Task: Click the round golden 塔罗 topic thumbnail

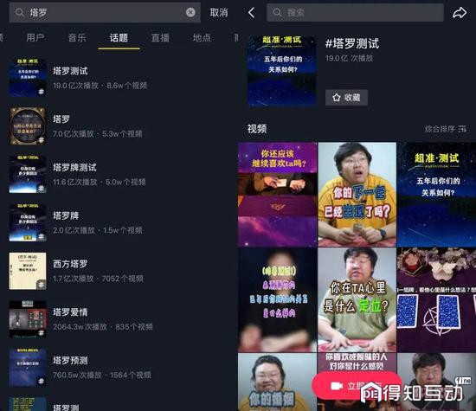Action: point(28,126)
